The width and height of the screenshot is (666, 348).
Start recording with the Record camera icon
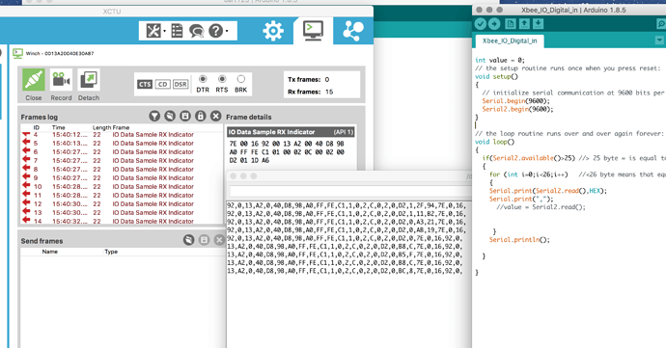click(x=61, y=80)
